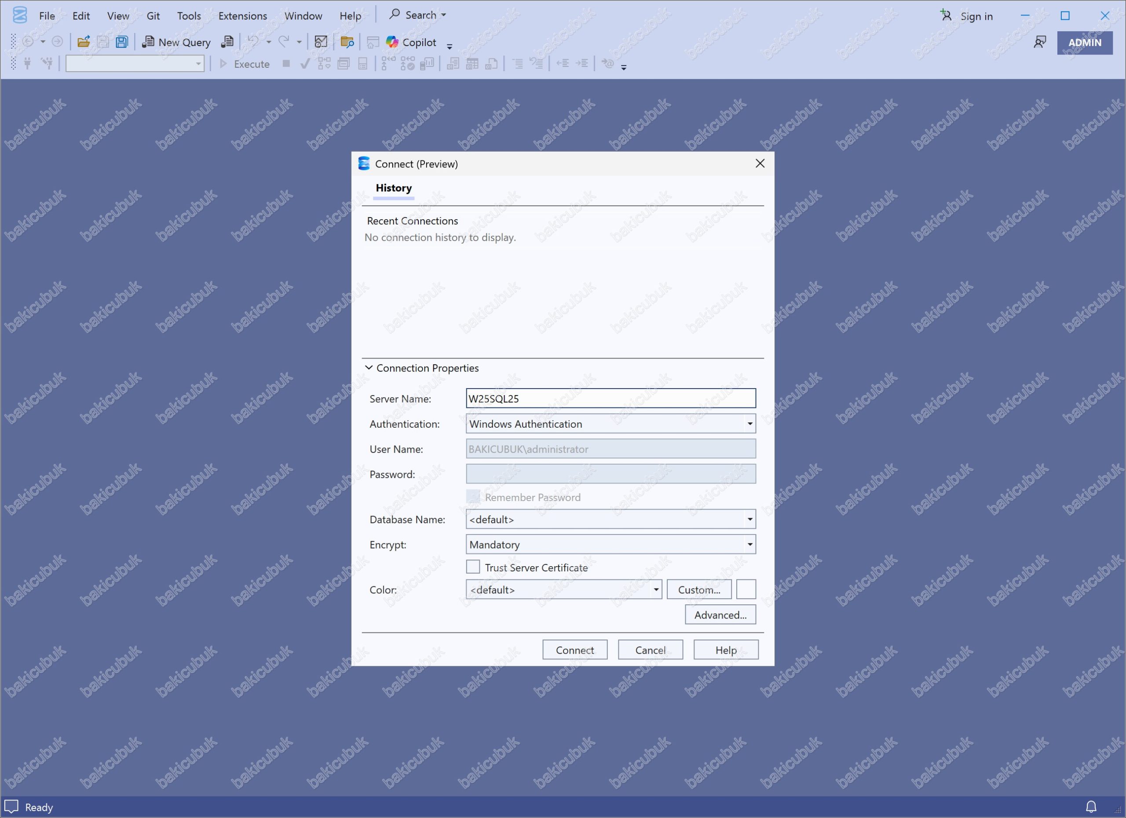Viewport: 1126px width, 818px height.
Task: Open the Window menu
Action: tap(303, 16)
